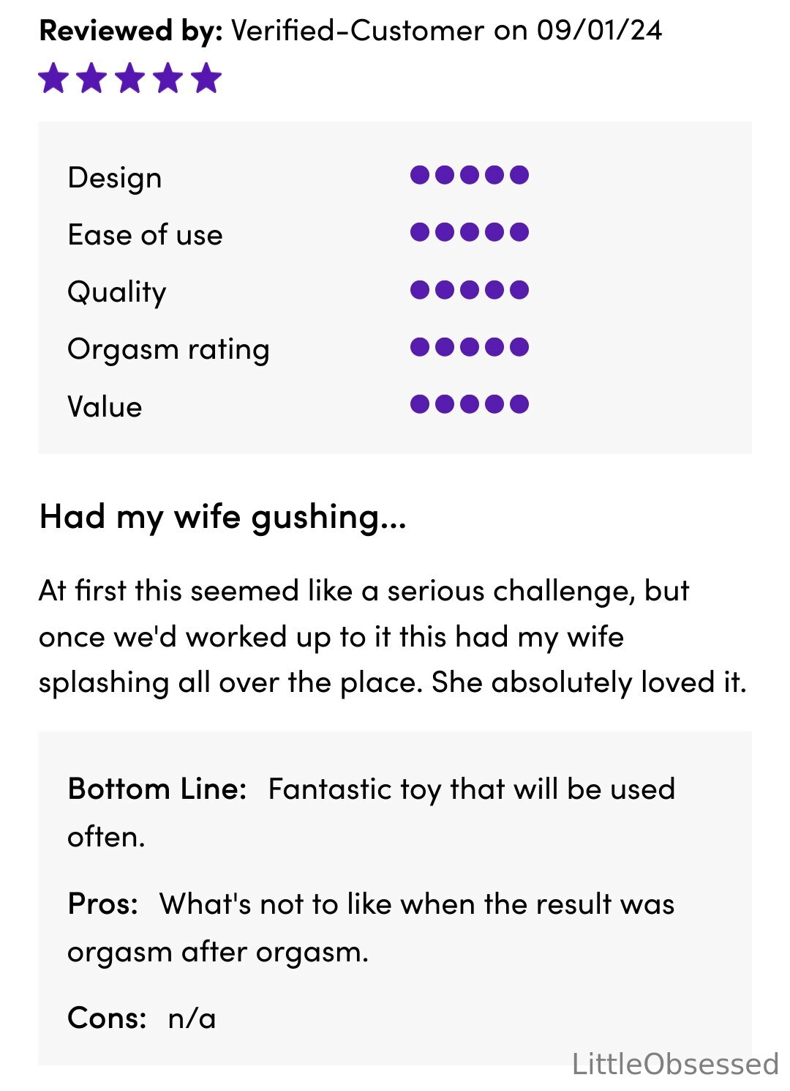Click the first dot in the Design rating

coord(420,175)
